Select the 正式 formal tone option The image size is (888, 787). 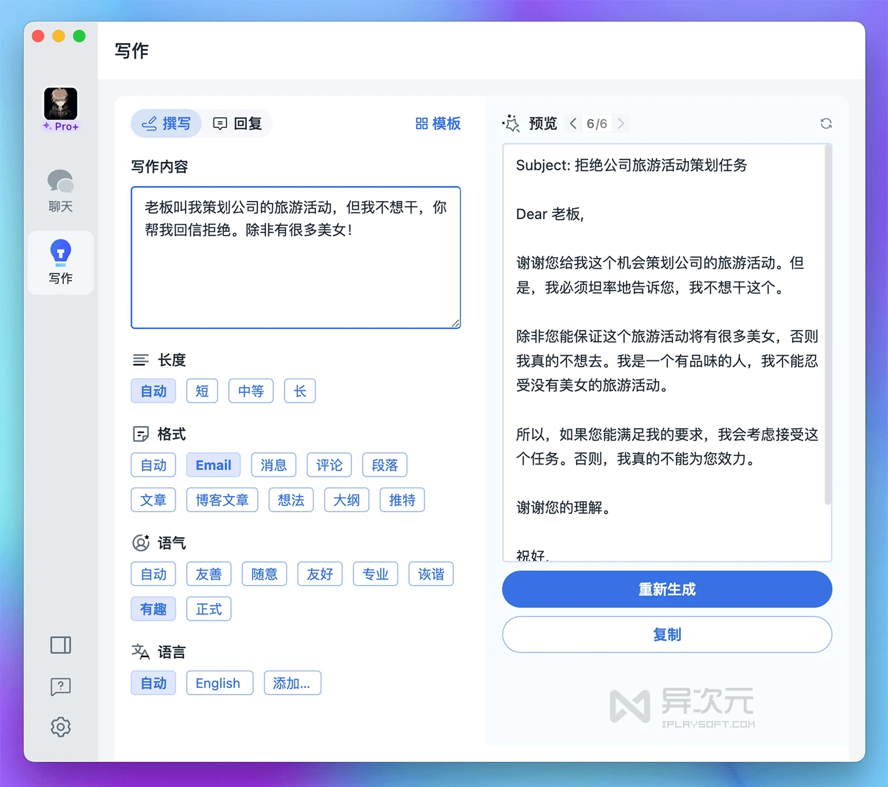(208, 609)
